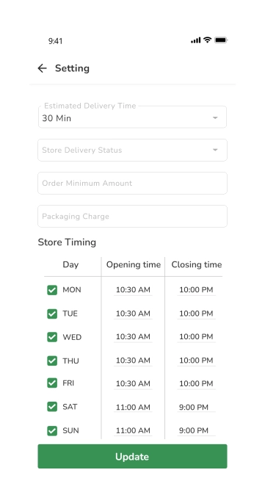Select the Setting page title

click(x=72, y=68)
